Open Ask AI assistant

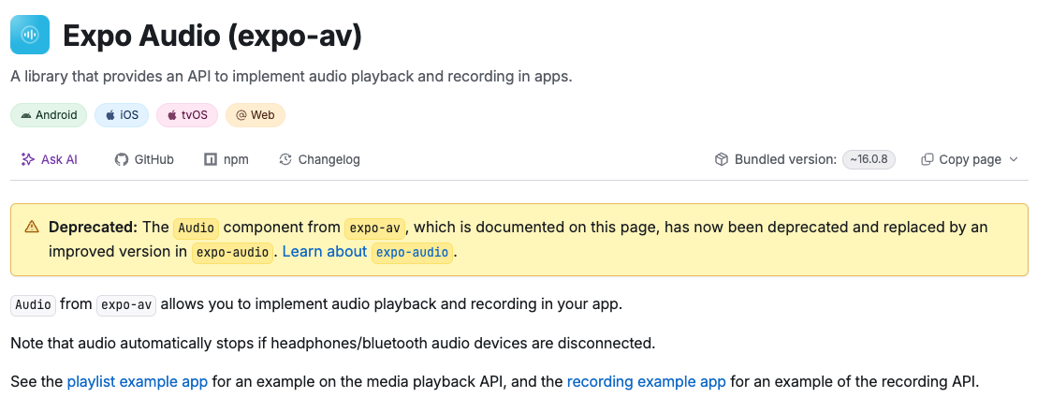tap(50, 159)
